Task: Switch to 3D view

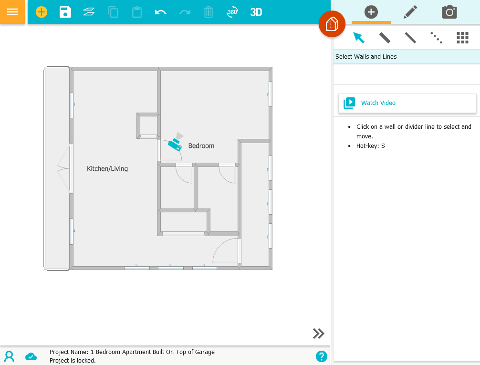Action: tap(256, 12)
